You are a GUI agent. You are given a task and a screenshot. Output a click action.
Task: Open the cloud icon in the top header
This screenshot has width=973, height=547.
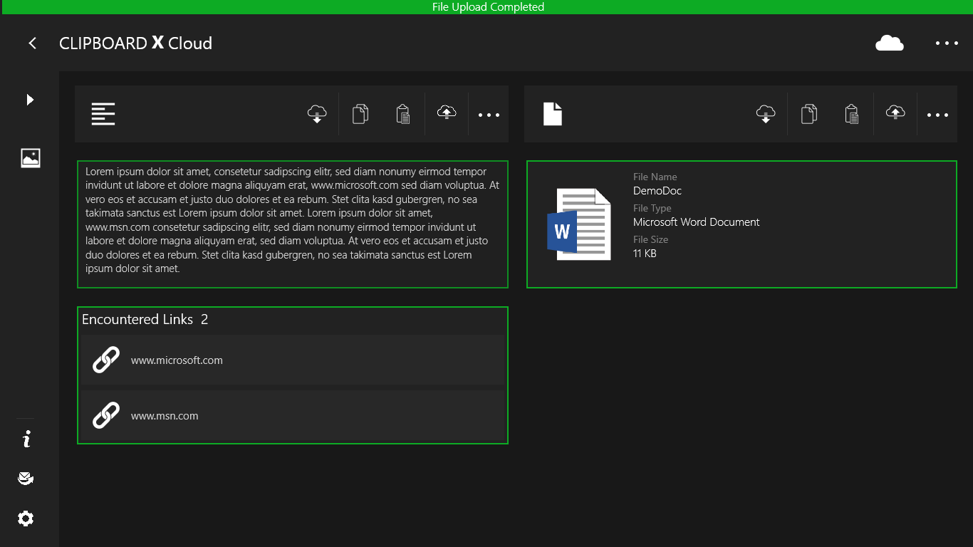889,43
